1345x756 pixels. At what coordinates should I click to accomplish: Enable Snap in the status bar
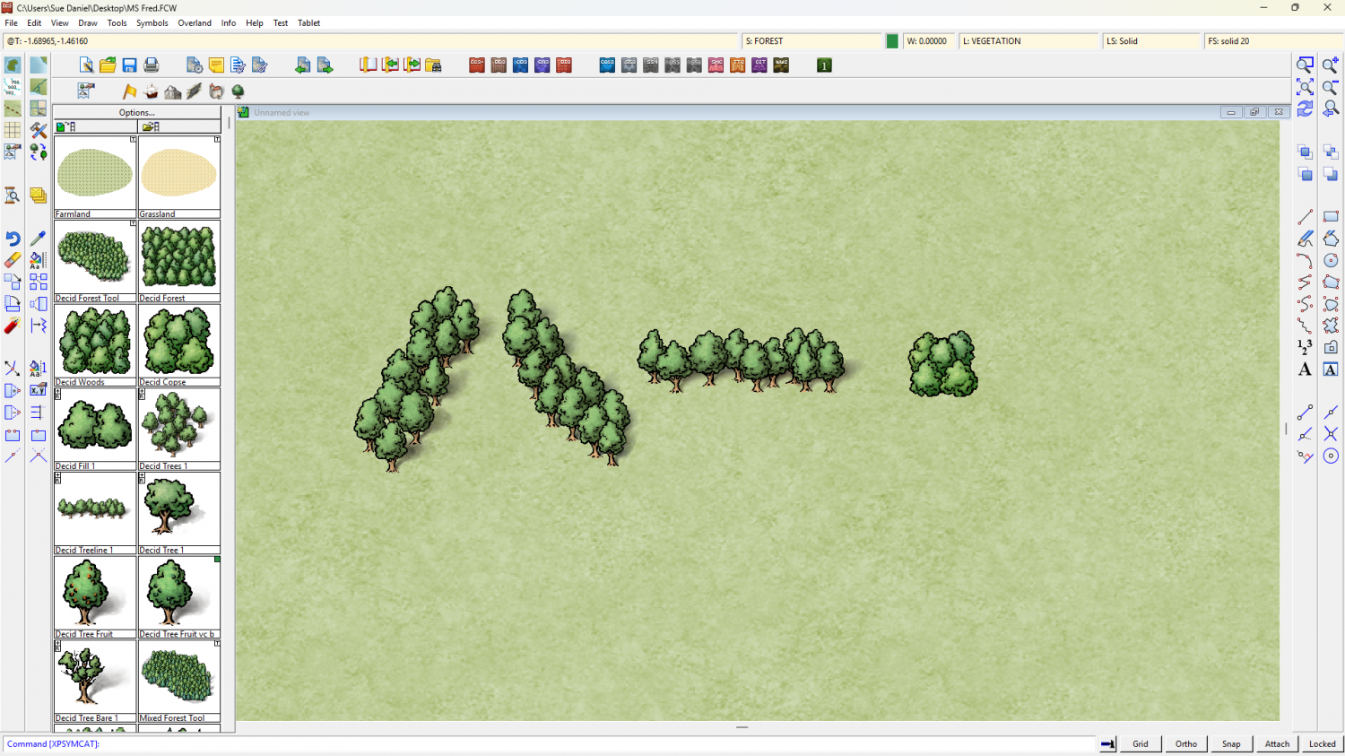[1231, 743]
